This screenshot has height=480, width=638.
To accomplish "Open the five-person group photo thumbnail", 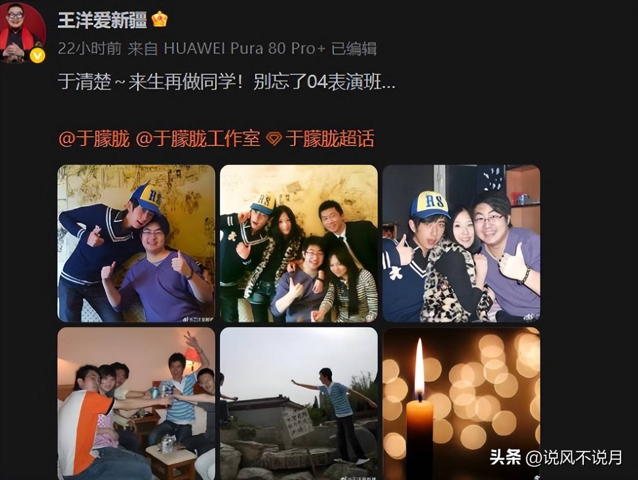I will (299, 243).
